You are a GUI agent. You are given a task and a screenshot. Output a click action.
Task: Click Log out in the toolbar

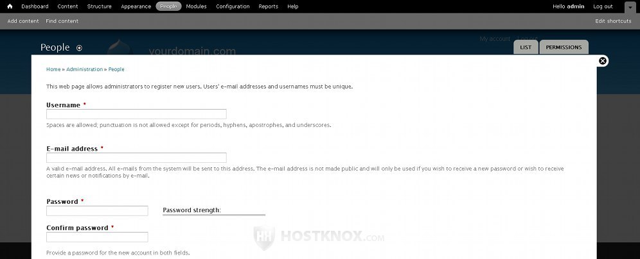(x=603, y=6)
